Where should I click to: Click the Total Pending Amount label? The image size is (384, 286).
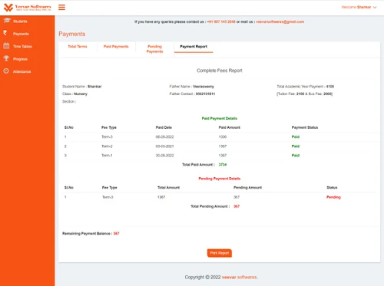tap(210, 206)
